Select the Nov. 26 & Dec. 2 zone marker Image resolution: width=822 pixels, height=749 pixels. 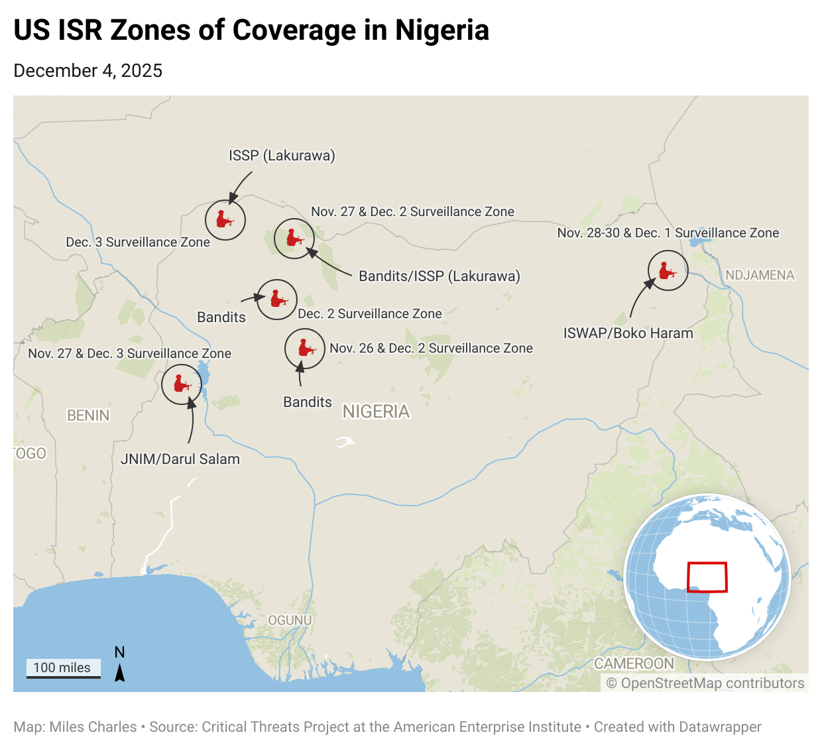tap(305, 349)
